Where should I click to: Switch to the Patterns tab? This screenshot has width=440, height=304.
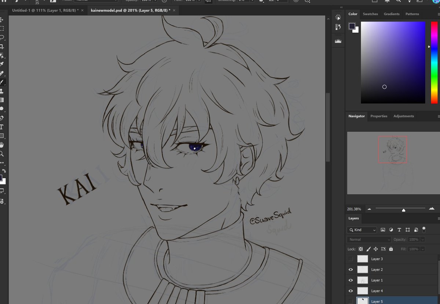pyautogui.click(x=412, y=14)
